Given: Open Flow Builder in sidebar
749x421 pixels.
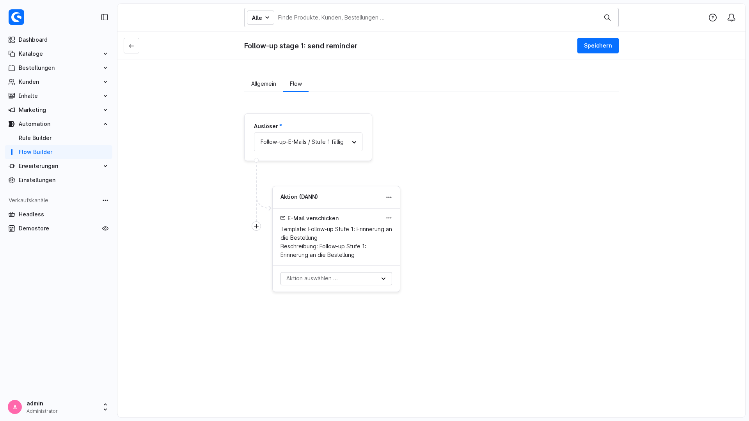Looking at the screenshot, I should [59, 152].
